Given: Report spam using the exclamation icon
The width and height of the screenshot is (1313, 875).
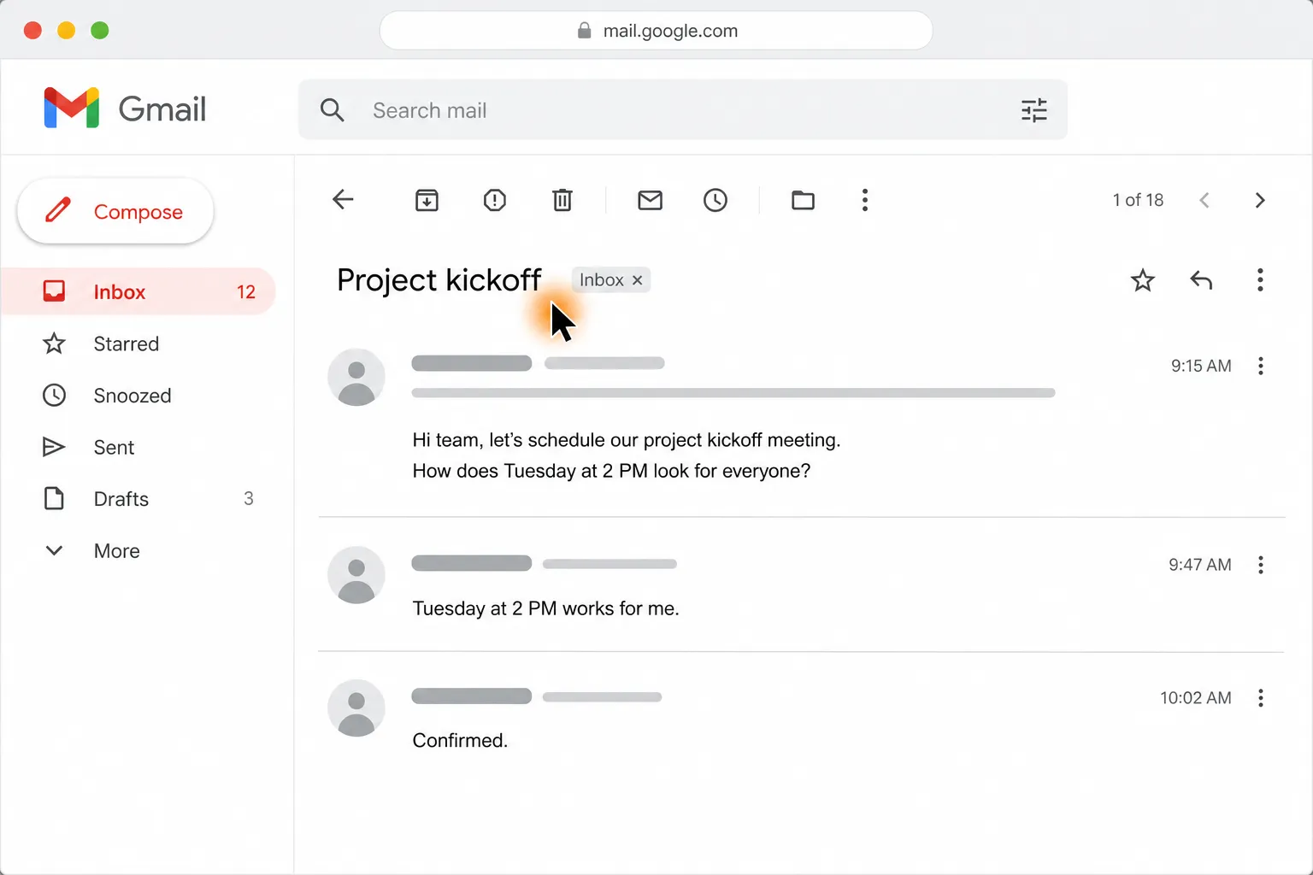Looking at the screenshot, I should pyautogui.click(x=495, y=200).
